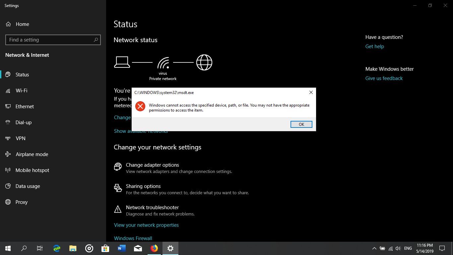Open Mail from the taskbar
This screenshot has width=453, height=255.
(x=138, y=248)
